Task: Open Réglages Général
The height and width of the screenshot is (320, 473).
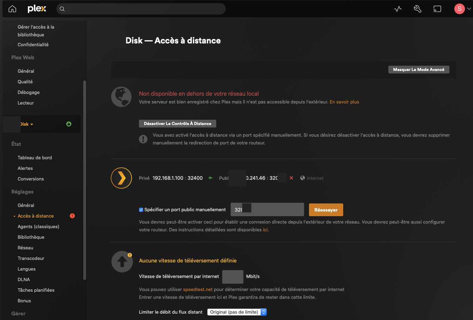Action: (x=26, y=205)
